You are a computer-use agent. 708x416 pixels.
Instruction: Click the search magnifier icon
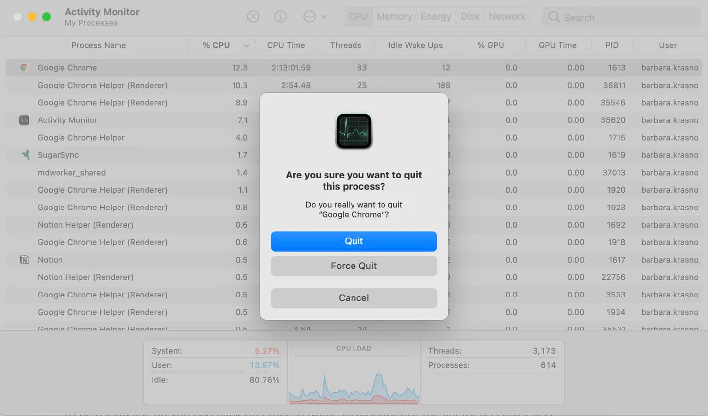[x=554, y=17]
